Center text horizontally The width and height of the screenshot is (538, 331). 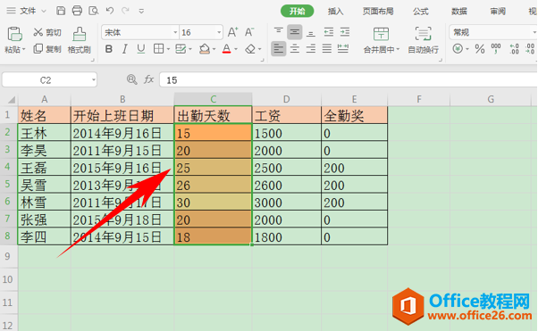pyautogui.click(x=294, y=49)
